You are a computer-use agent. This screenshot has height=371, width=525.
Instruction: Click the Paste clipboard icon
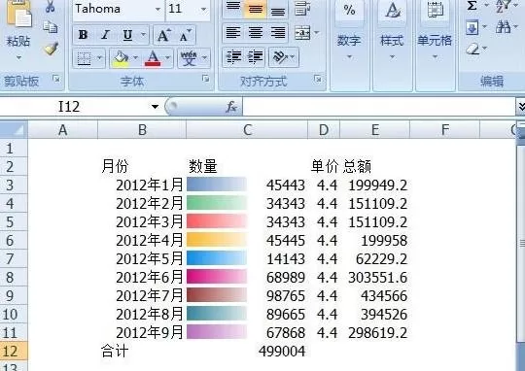[19, 14]
